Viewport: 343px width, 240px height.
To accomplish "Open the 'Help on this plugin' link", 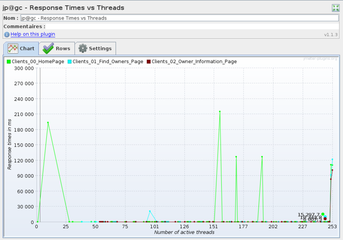I will 33,34.
